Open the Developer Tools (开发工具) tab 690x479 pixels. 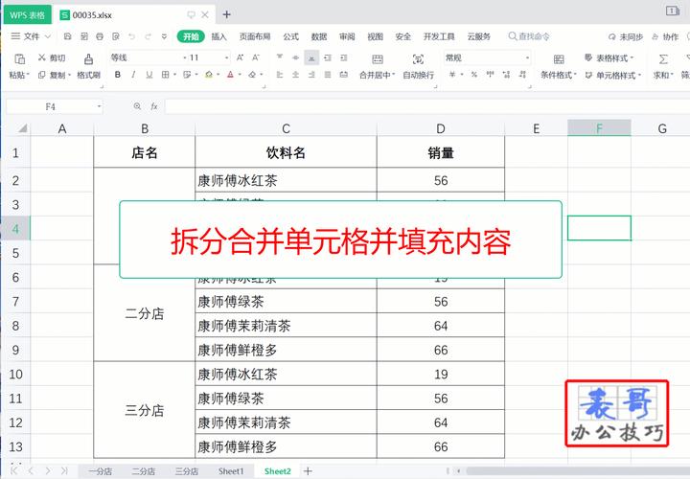tap(439, 36)
